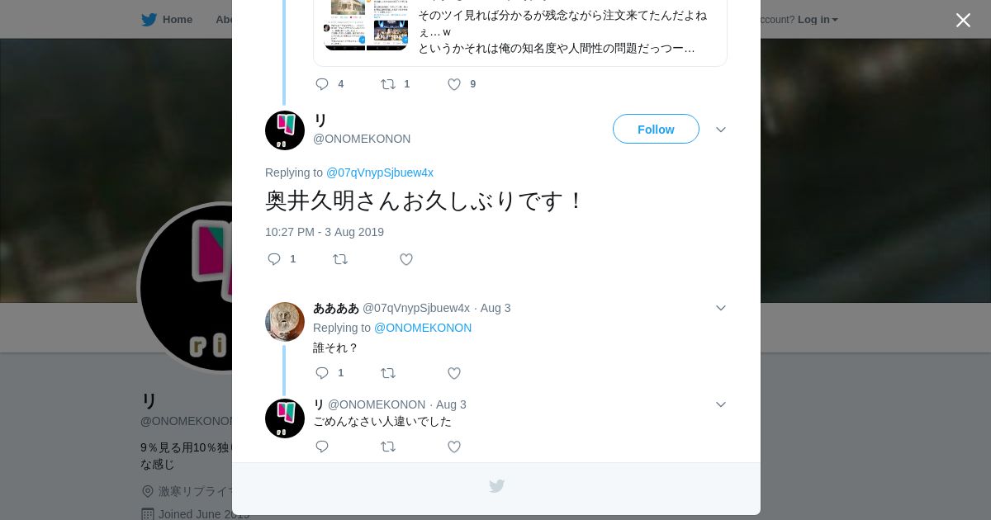The height and width of the screenshot is (520, 991).
Task: Like the main tweet by @ONOMEKONON
Action: [406, 259]
